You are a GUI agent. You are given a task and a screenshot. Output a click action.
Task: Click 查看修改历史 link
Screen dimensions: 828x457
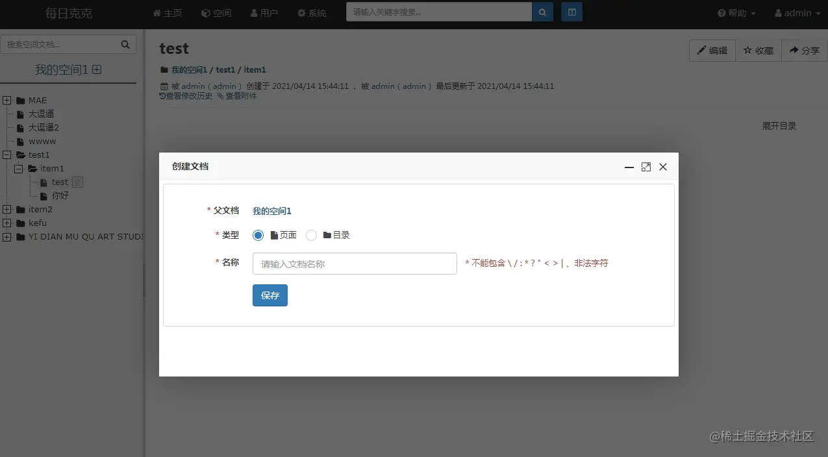(x=186, y=96)
